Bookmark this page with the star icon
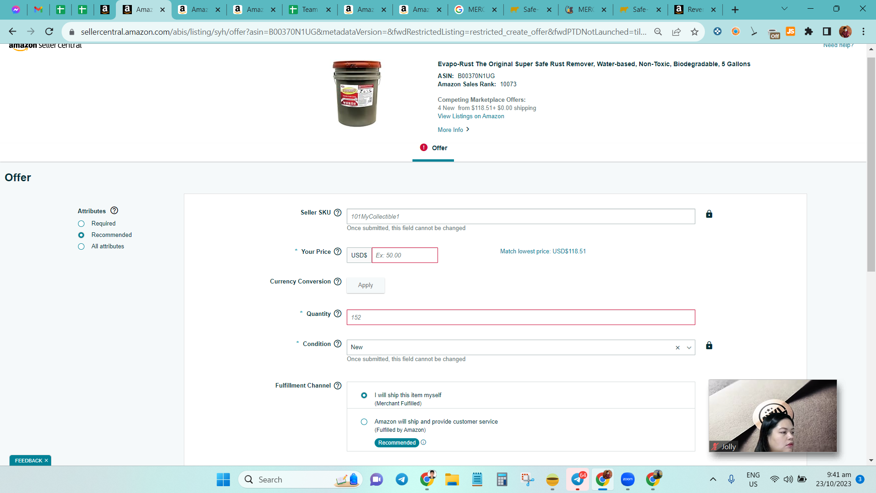876x493 pixels. tap(694, 31)
